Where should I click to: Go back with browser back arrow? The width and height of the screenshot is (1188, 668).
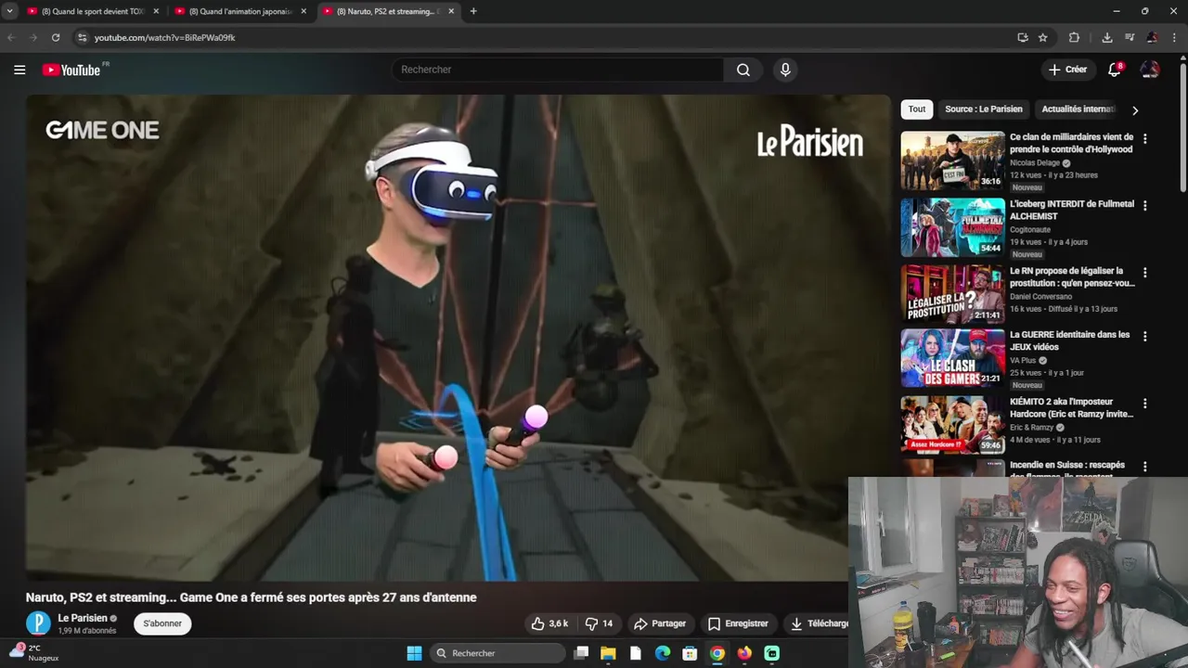pyautogui.click(x=11, y=37)
